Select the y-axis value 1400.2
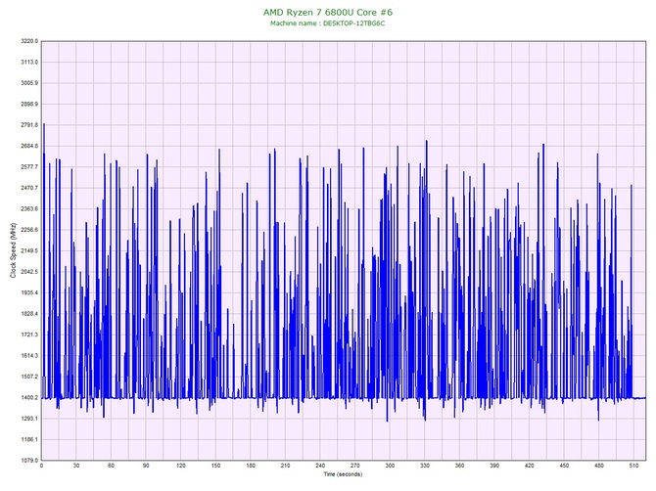 coord(29,397)
